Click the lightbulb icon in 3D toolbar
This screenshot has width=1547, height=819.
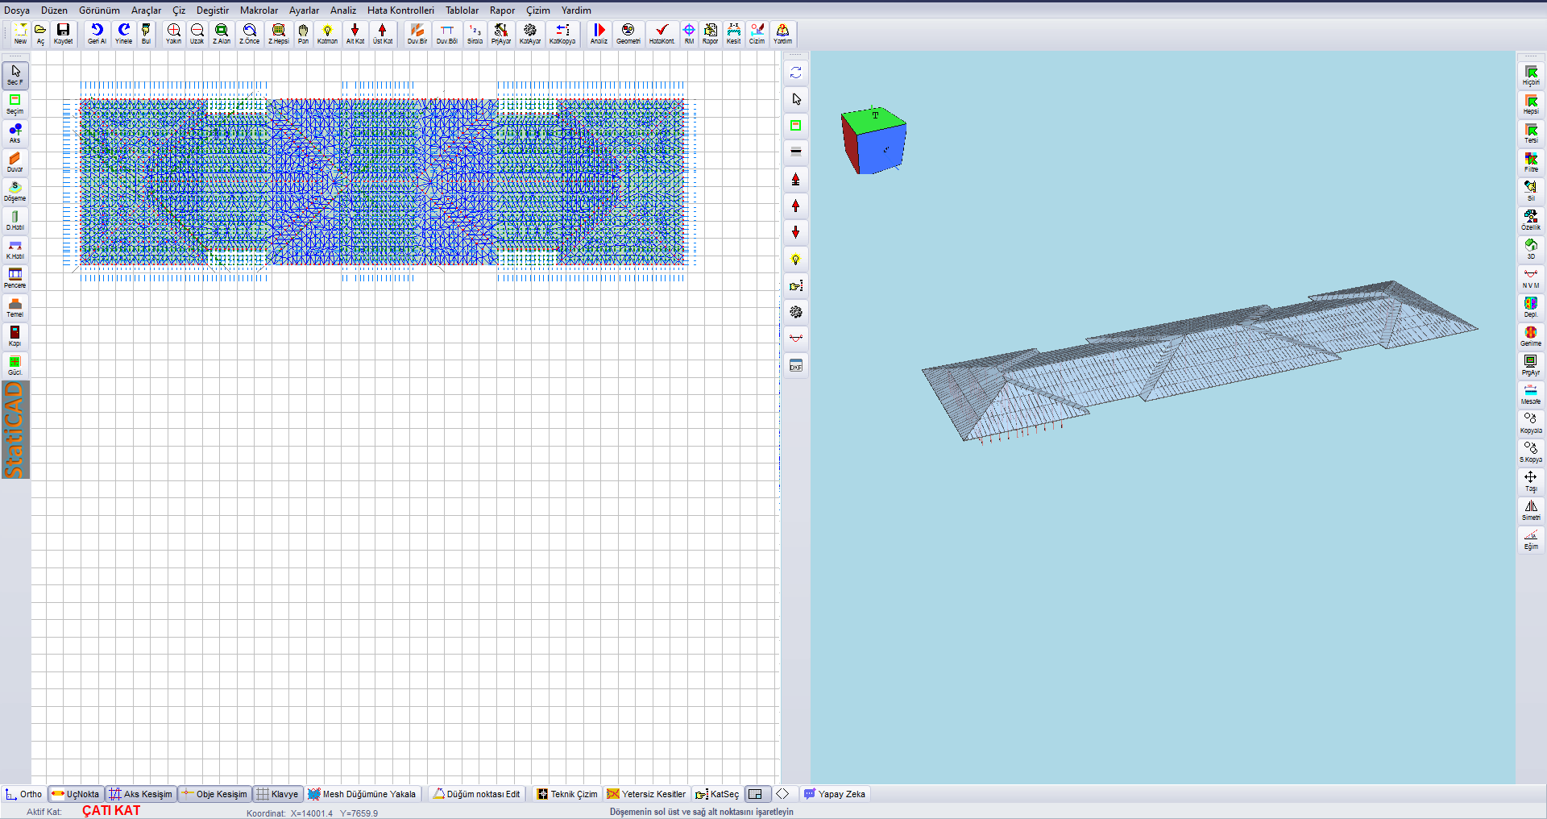pos(795,260)
